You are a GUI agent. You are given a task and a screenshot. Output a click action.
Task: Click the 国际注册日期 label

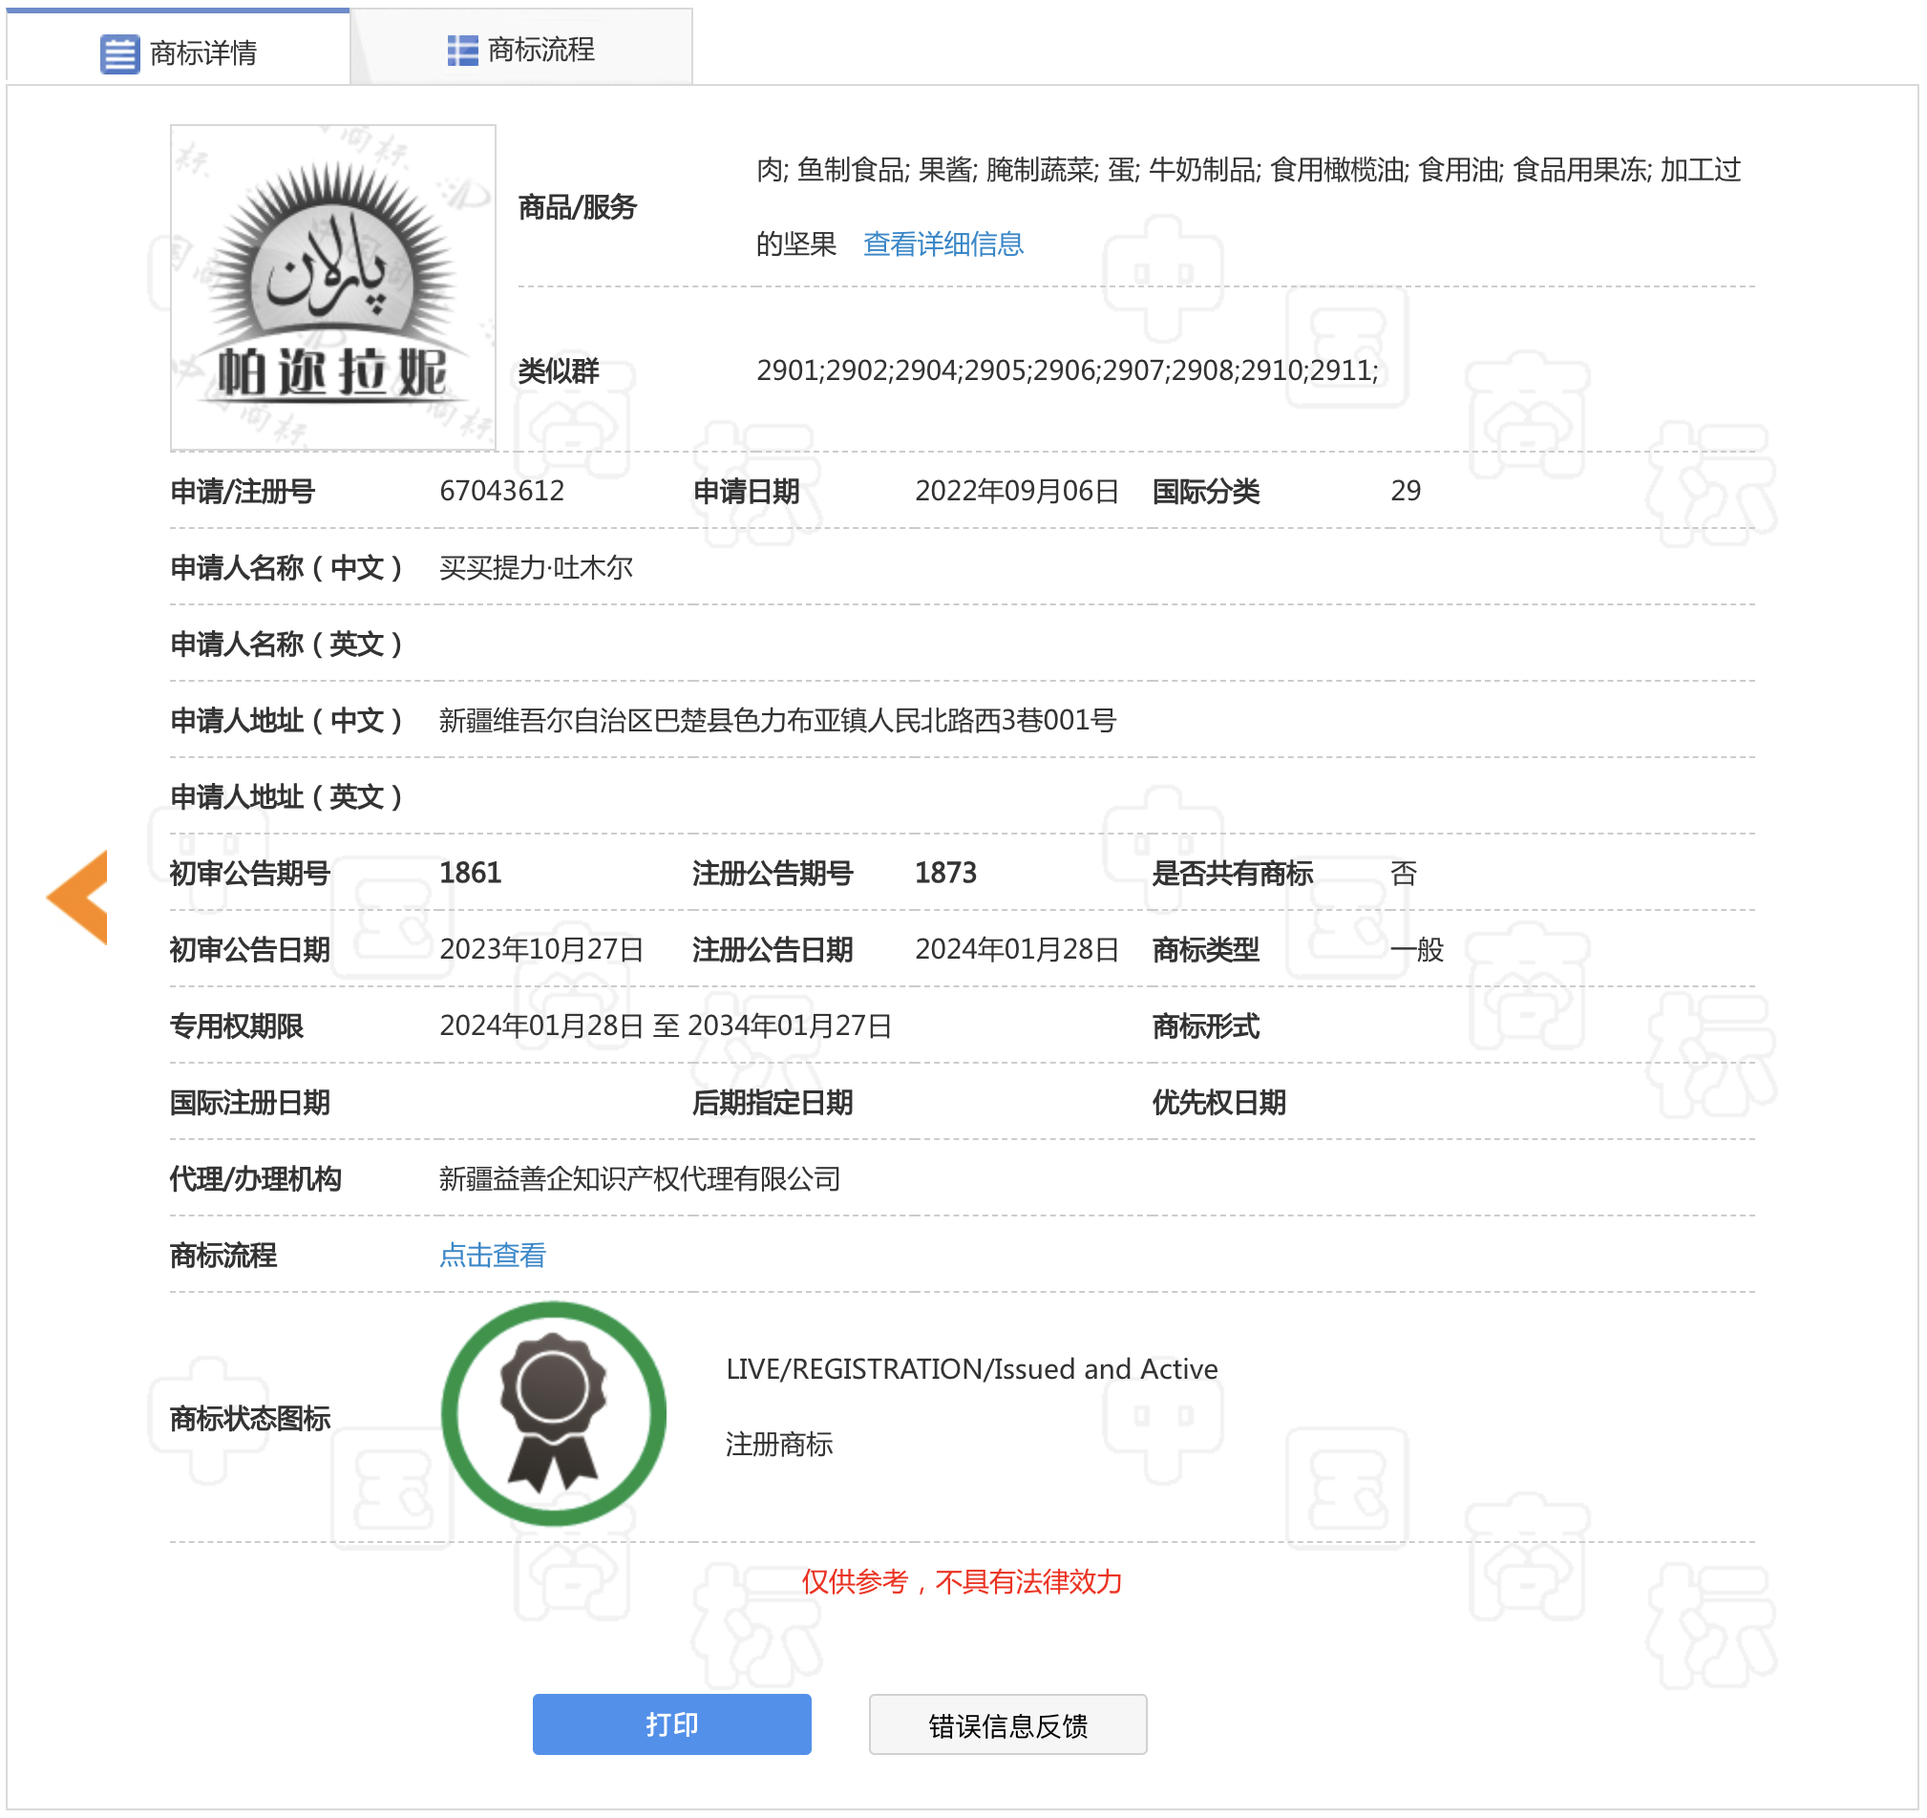pyautogui.click(x=250, y=1103)
